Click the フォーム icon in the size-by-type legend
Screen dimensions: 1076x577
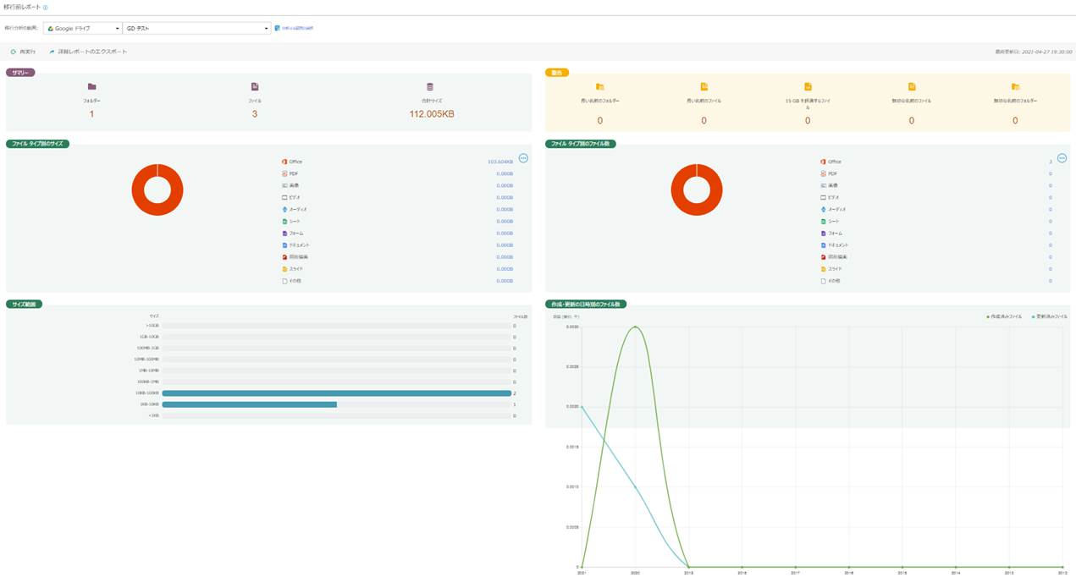click(284, 233)
